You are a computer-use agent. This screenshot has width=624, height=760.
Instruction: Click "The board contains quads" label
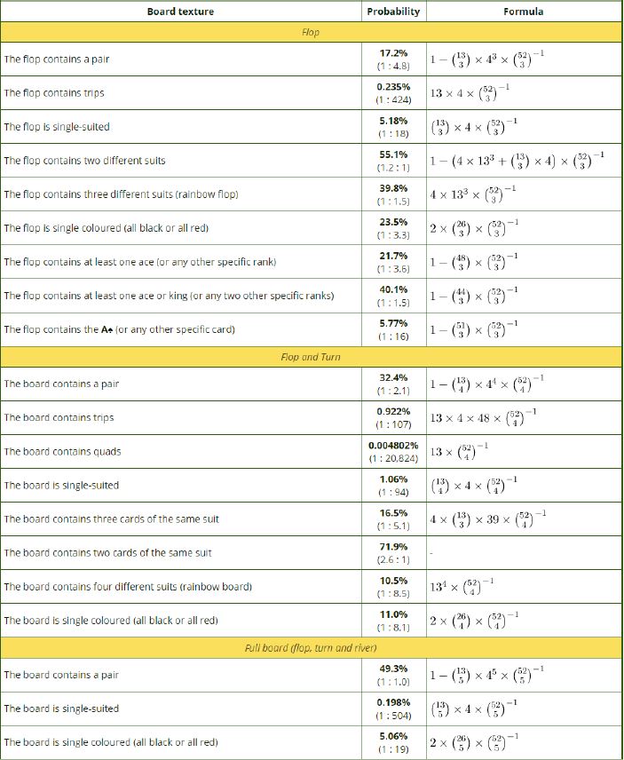(x=62, y=451)
